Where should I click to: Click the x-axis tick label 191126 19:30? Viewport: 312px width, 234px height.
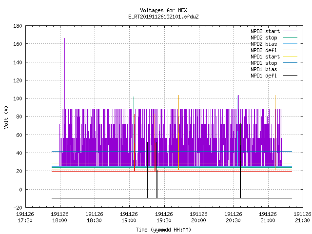[x=164, y=217]
